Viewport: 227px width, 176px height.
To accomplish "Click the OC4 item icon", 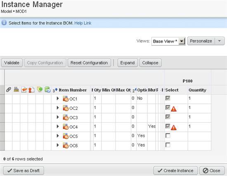I will [x=66, y=127].
